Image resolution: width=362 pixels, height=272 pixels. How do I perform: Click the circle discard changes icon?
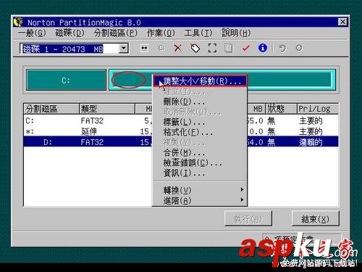(299, 48)
